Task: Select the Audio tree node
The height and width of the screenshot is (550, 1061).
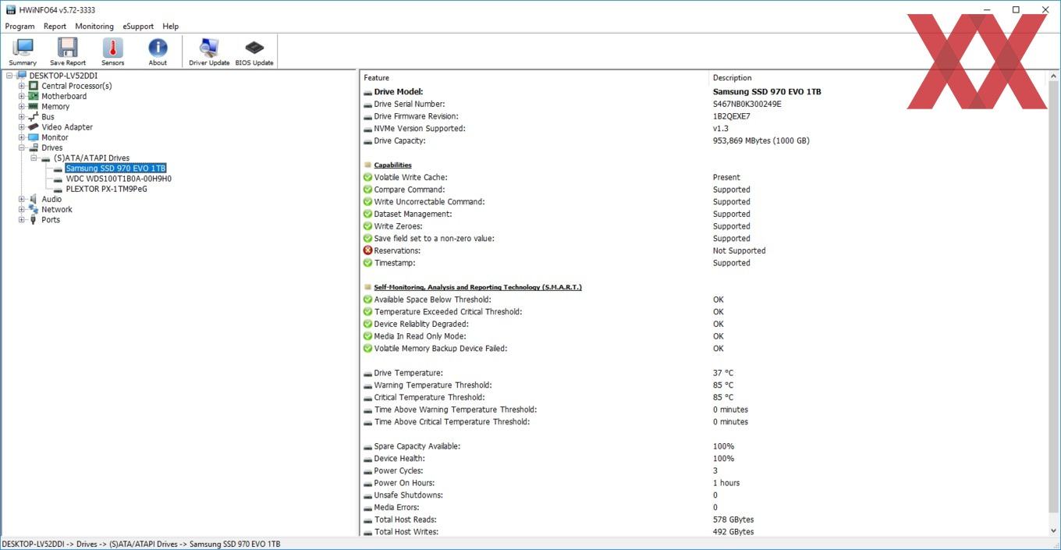Action: (51, 199)
